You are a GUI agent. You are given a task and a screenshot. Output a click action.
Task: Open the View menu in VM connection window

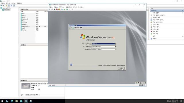pyautogui.click(x=75, y=7)
